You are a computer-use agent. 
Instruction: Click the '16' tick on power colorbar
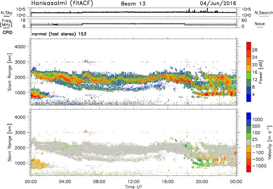pyautogui.click(x=255, y=72)
